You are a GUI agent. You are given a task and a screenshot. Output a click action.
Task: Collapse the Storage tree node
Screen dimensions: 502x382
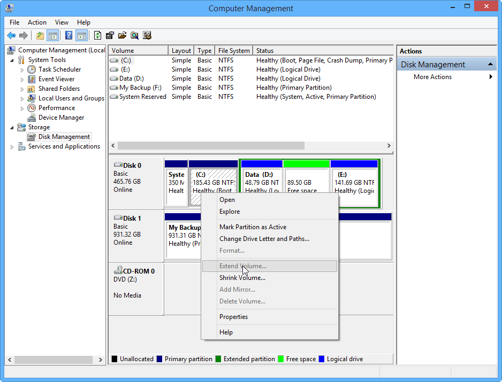(12, 128)
